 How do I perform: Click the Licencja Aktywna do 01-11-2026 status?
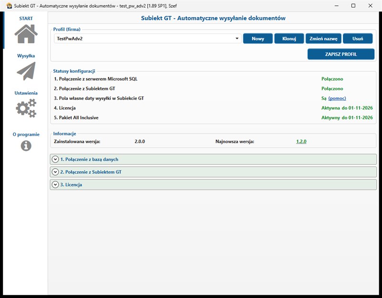tap(347, 108)
